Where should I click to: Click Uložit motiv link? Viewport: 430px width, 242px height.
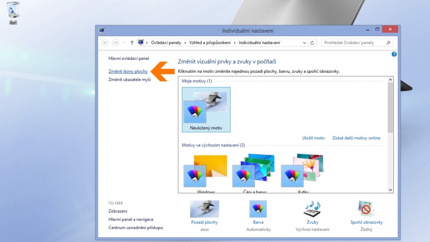tap(313, 138)
